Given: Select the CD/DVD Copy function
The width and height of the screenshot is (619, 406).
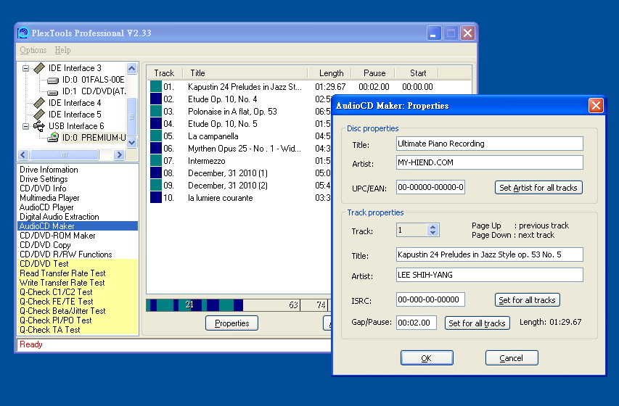Looking at the screenshot, I should [45, 245].
